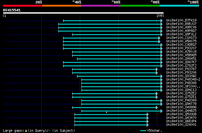Click the yellow large-gap marker under Q4ABZ5 bar
The image size is (202, 133).
pyautogui.click(x=106, y=112)
